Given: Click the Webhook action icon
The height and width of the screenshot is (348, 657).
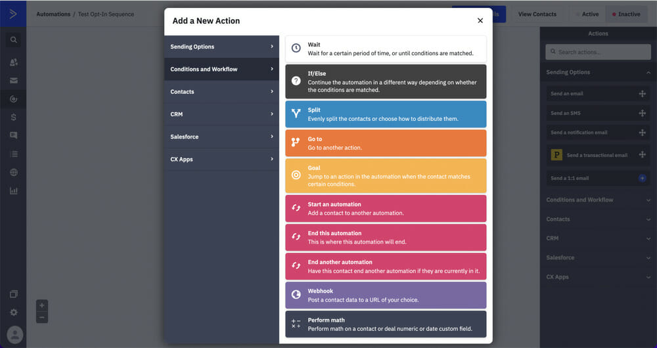Looking at the screenshot, I should (x=296, y=294).
